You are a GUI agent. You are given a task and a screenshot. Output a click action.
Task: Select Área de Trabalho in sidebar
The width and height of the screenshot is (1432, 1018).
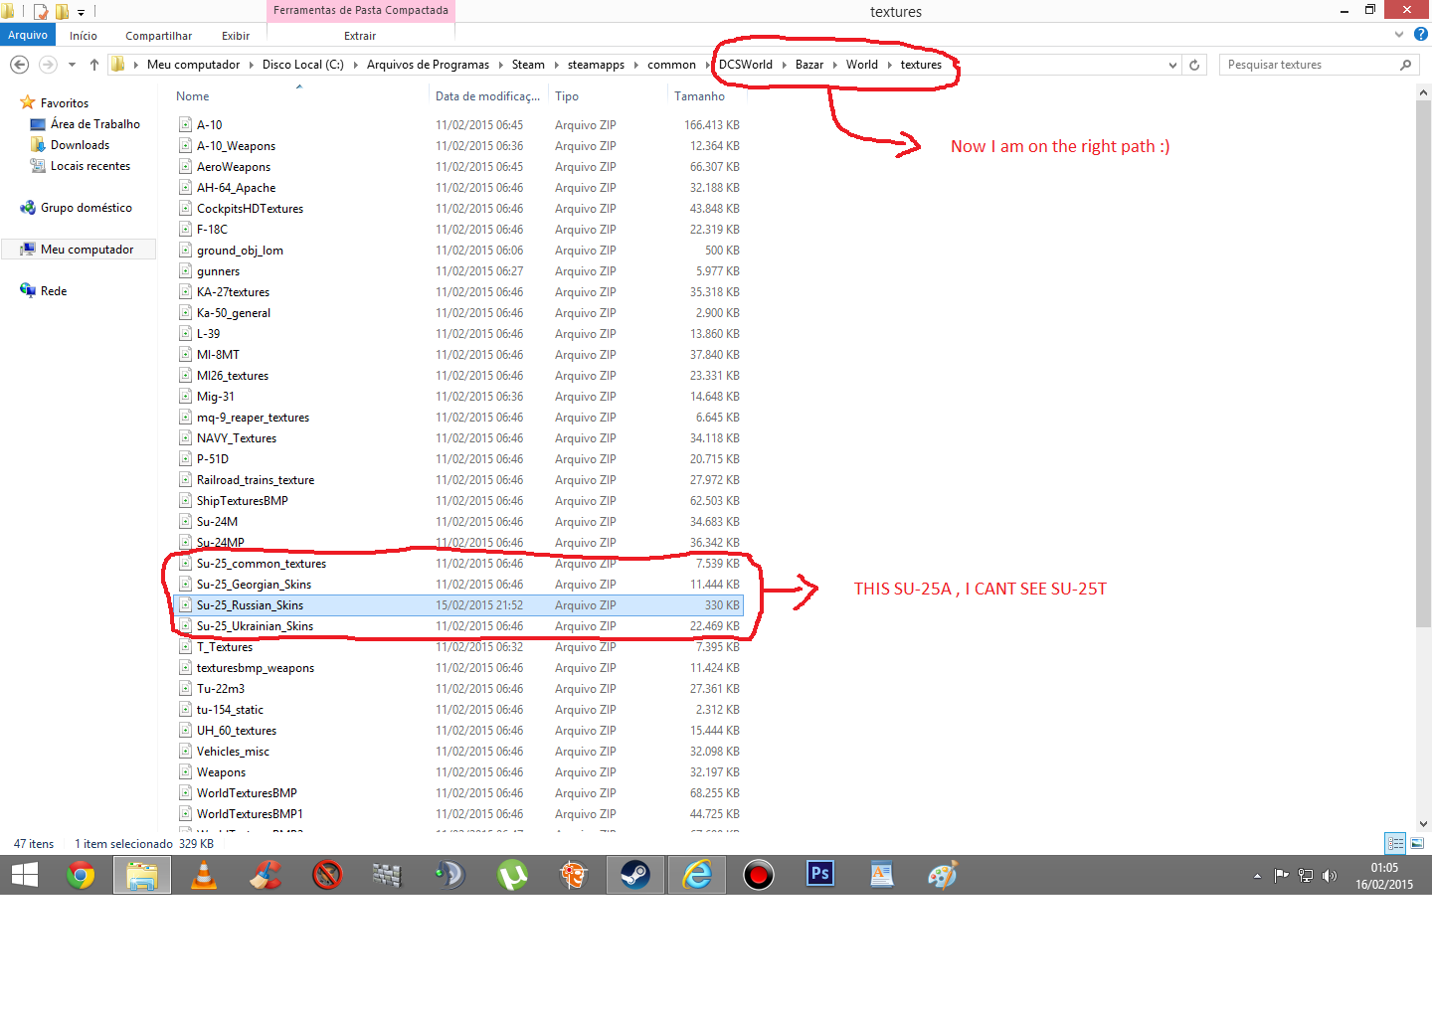click(x=94, y=124)
